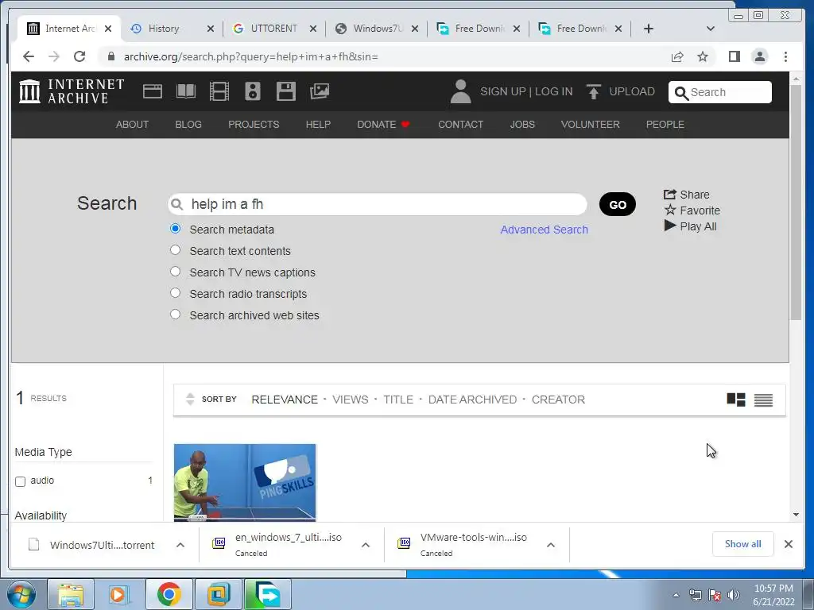
Task: Open the CONTACT menu item
Action: pos(461,125)
